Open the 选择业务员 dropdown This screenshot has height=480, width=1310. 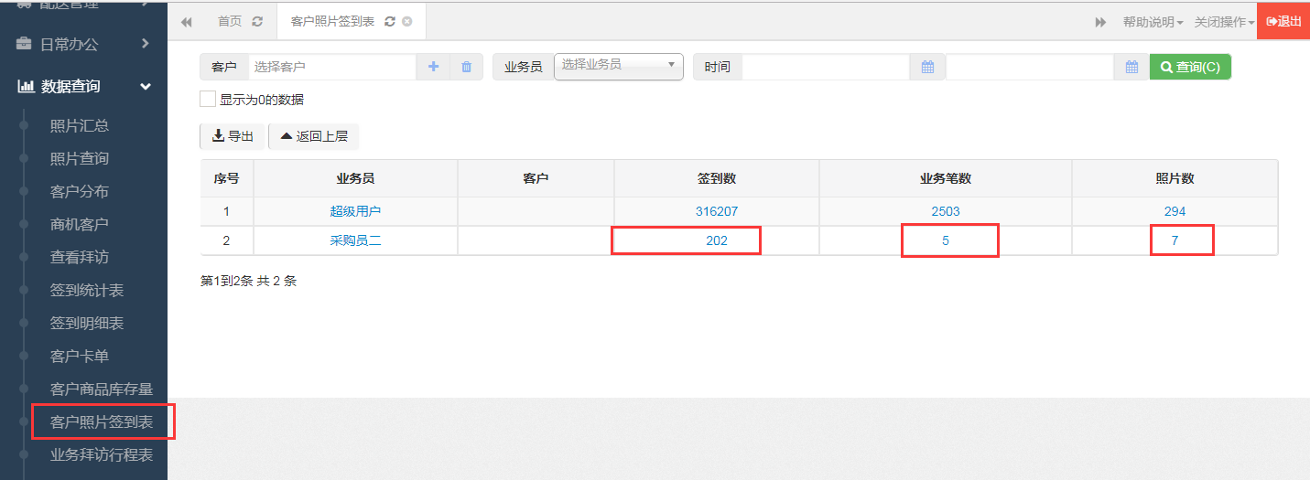pyautogui.click(x=619, y=66)
